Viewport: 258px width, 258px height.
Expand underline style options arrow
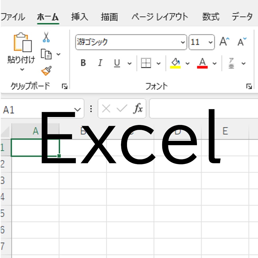130,64
